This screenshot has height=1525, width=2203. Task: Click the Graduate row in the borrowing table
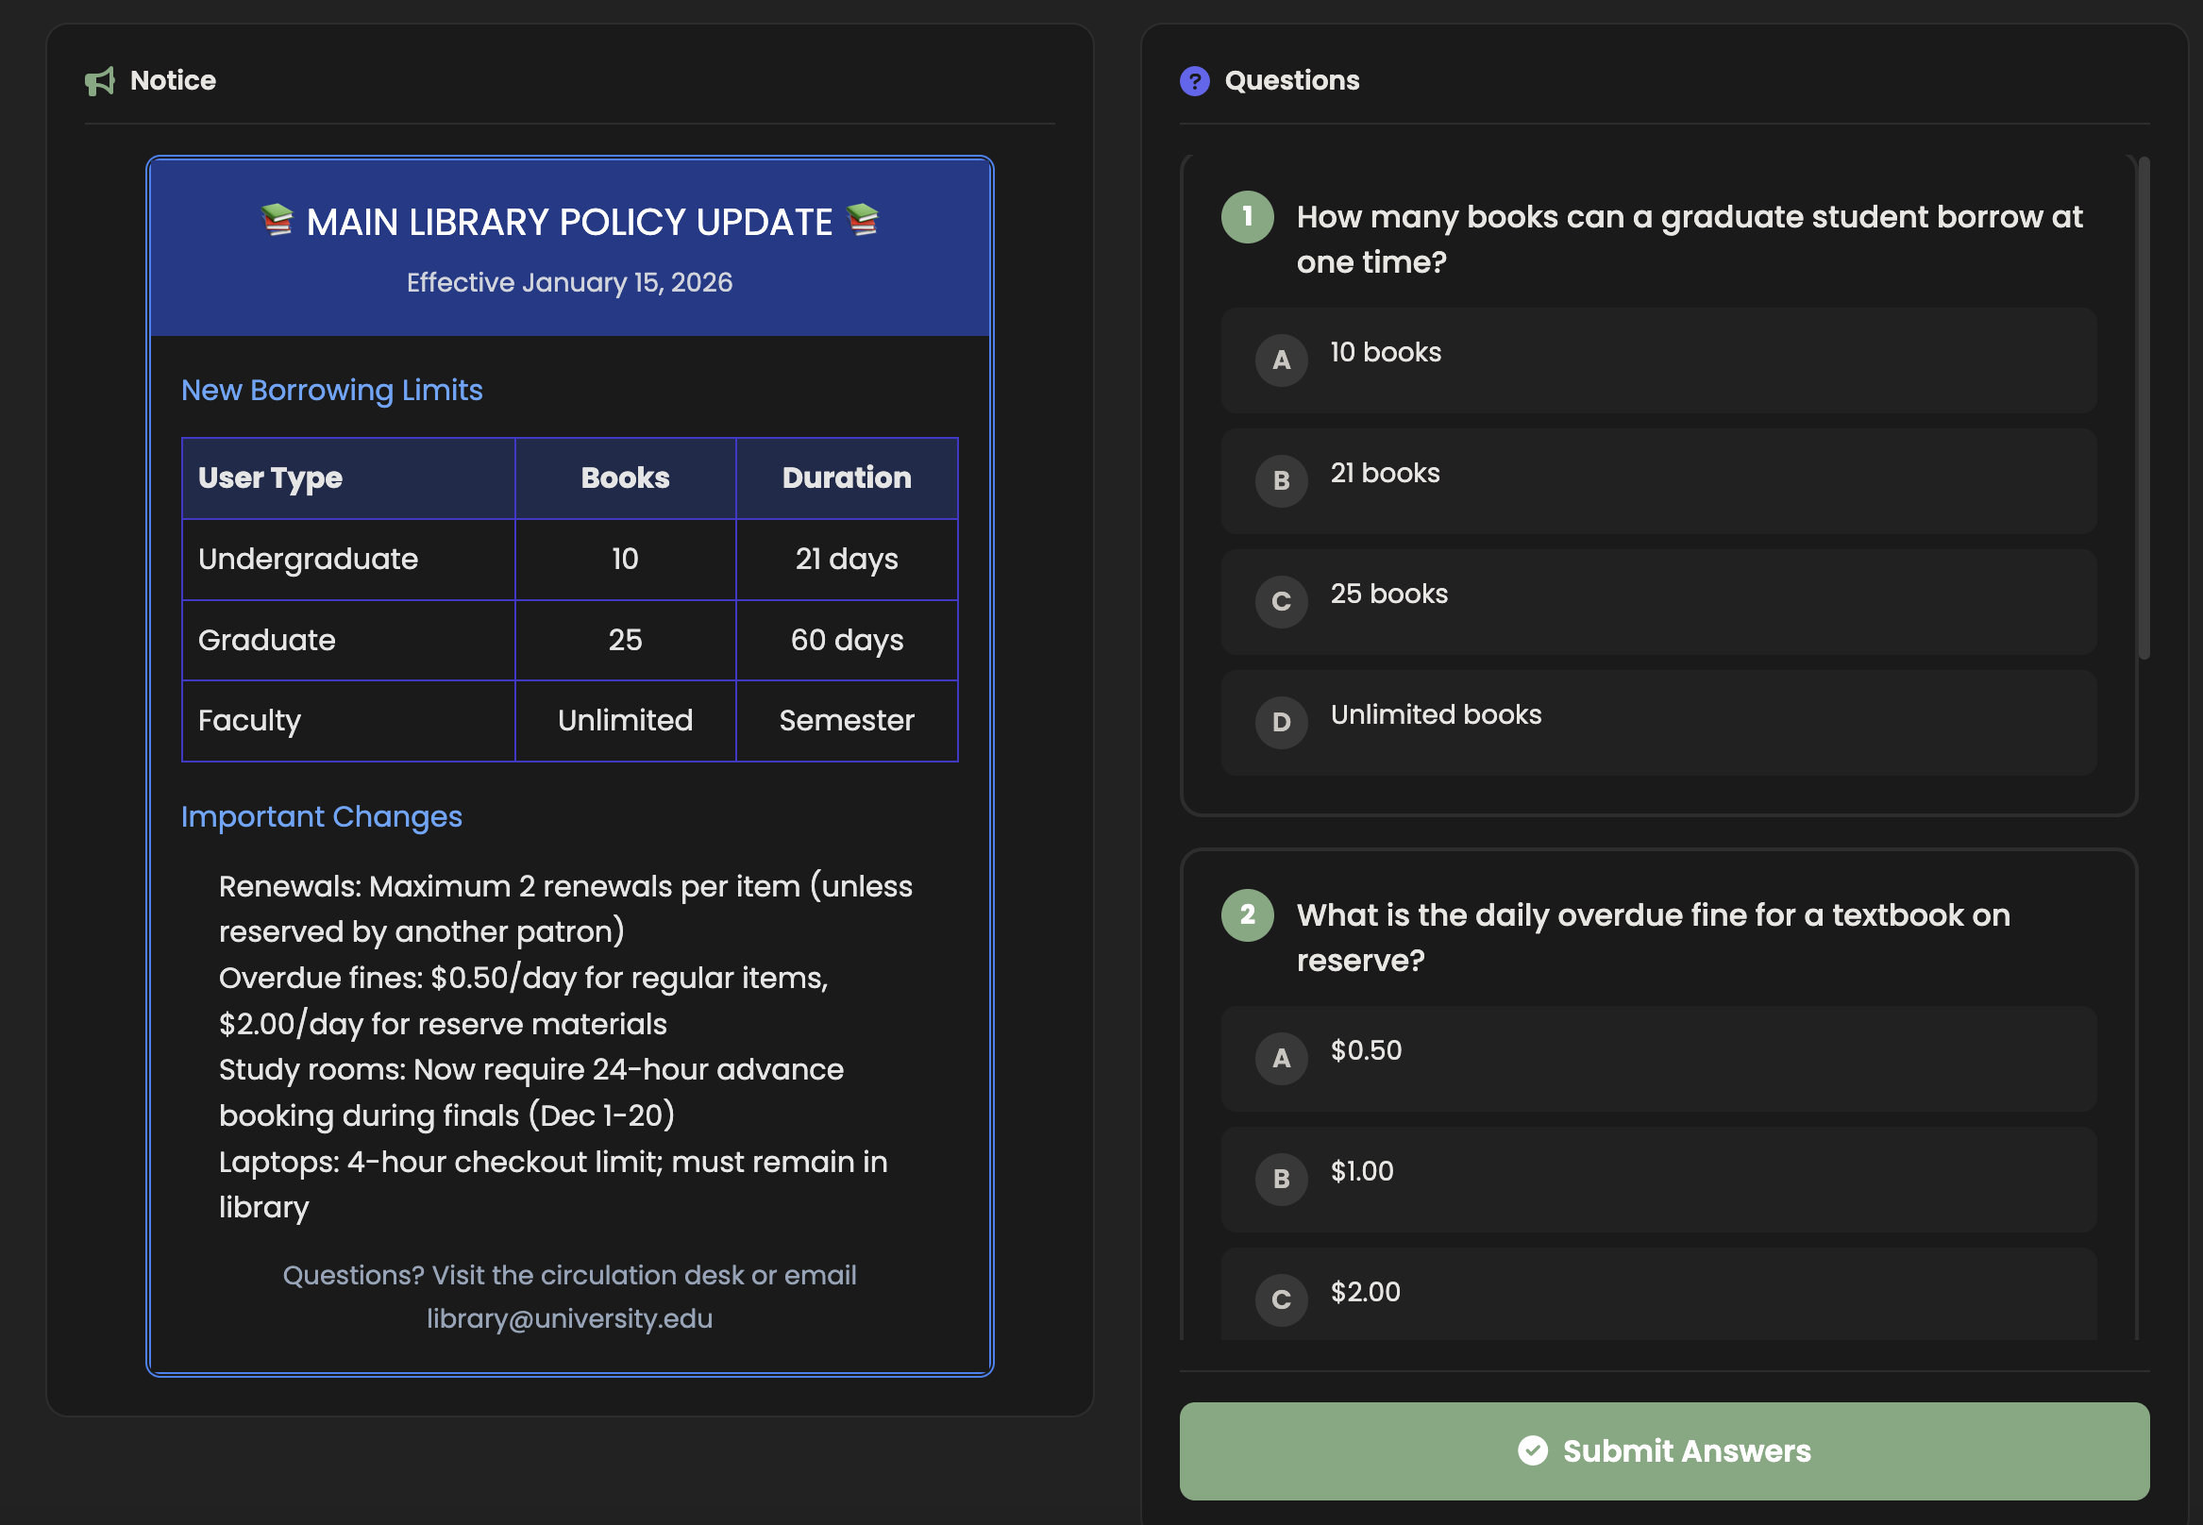click(569, 640)
